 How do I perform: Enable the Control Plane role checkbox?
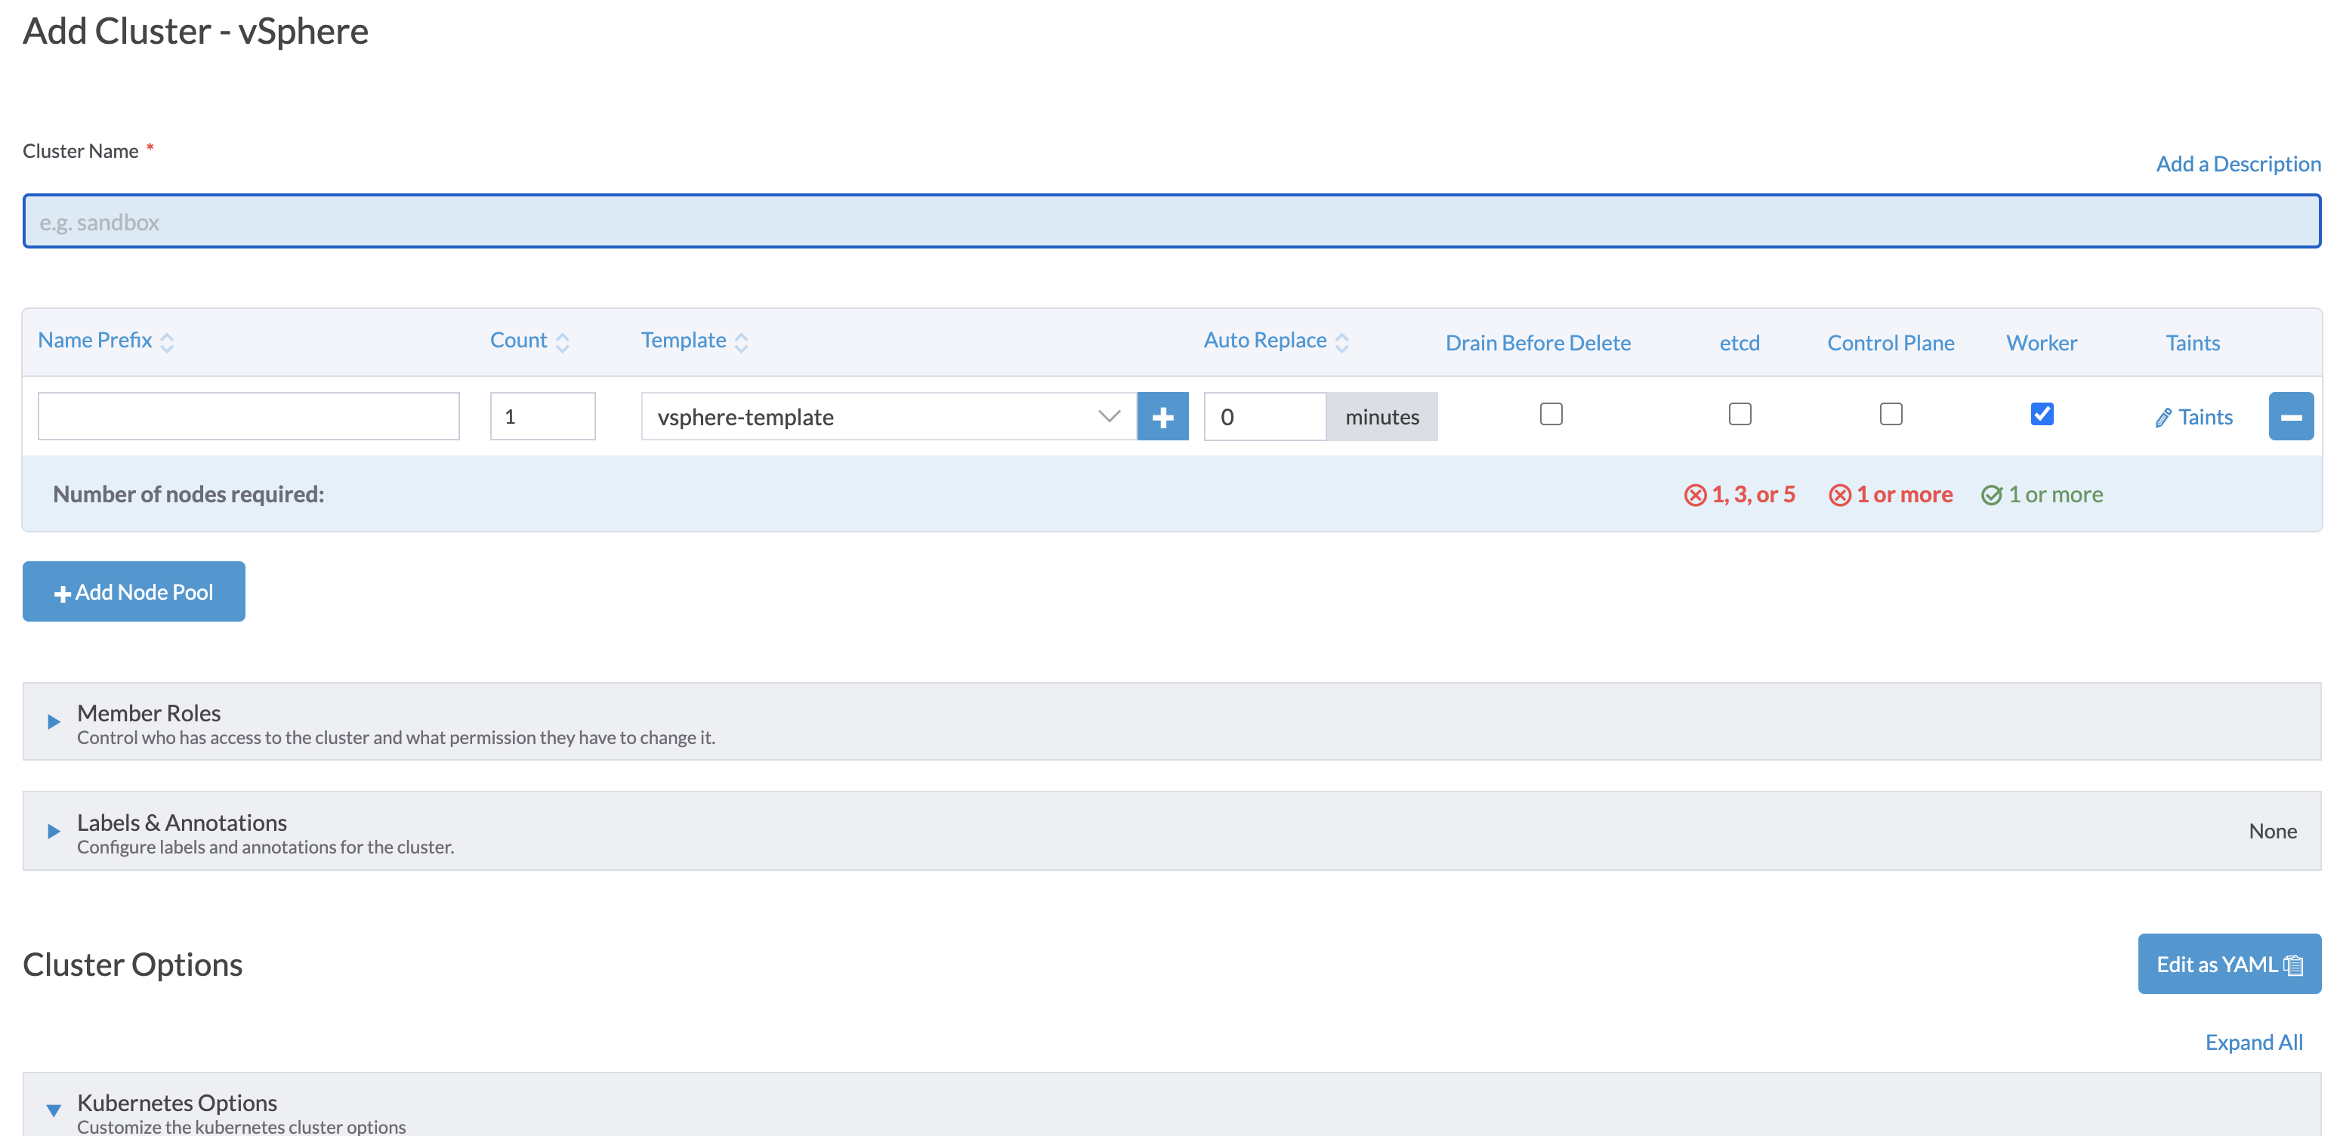pyautogui.click(x=1891, y=414)
